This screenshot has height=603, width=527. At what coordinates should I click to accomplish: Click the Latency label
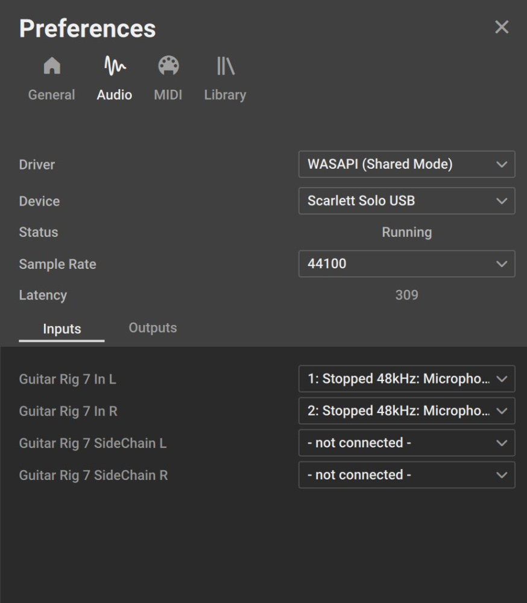coord(43,295)
